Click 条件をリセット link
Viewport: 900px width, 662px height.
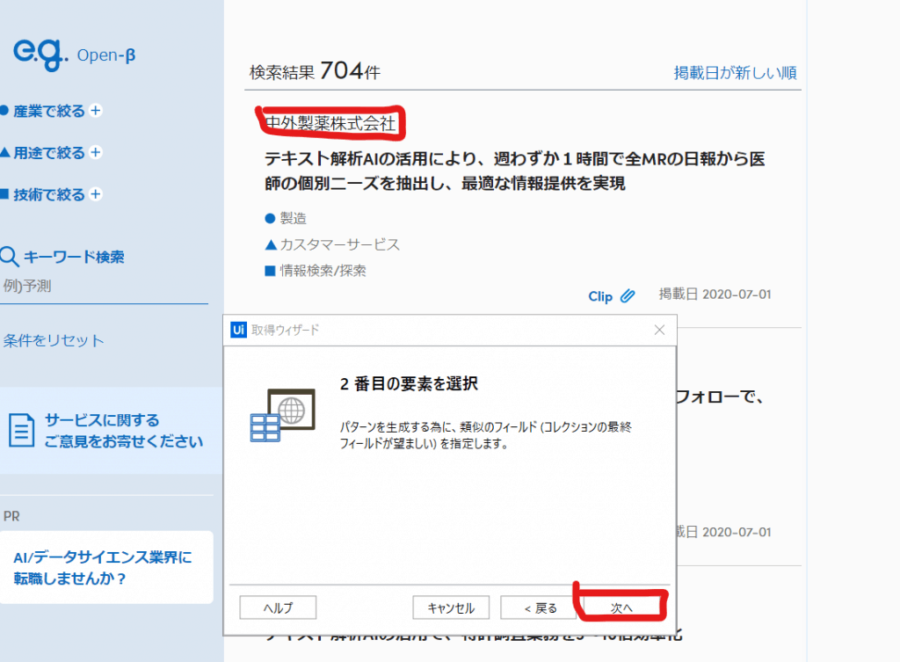click(x=54, y=340)
